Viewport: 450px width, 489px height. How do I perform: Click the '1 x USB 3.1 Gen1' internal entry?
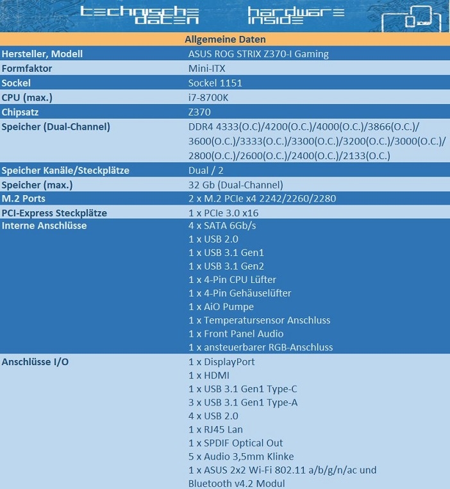(226, 253)
